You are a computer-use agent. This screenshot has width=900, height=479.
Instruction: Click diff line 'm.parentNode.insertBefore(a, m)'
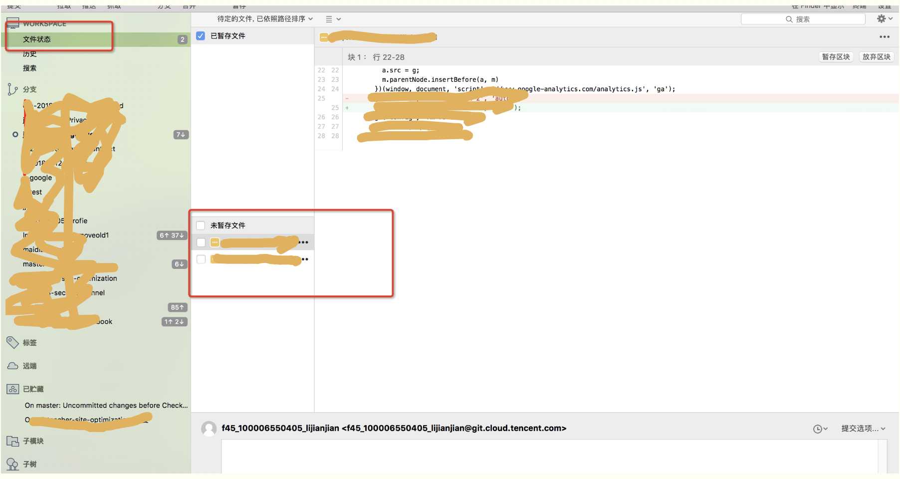click(x=440, y=80)
